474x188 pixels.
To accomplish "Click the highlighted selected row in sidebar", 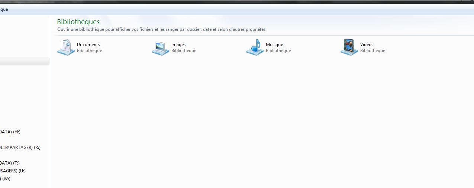I will [25, 62].
